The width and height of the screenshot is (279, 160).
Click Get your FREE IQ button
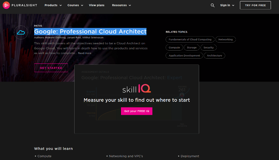[137, 111]
